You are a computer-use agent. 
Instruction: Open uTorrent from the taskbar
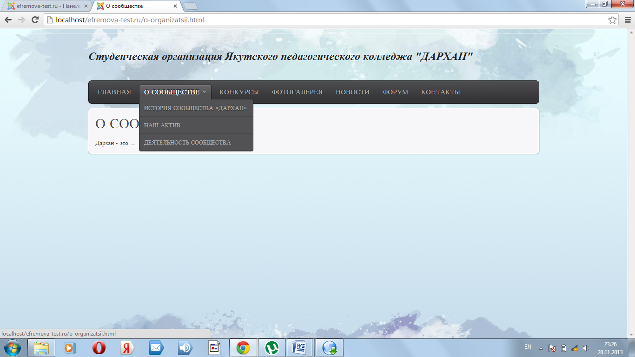pyautogui.click(x=272, y=348)
